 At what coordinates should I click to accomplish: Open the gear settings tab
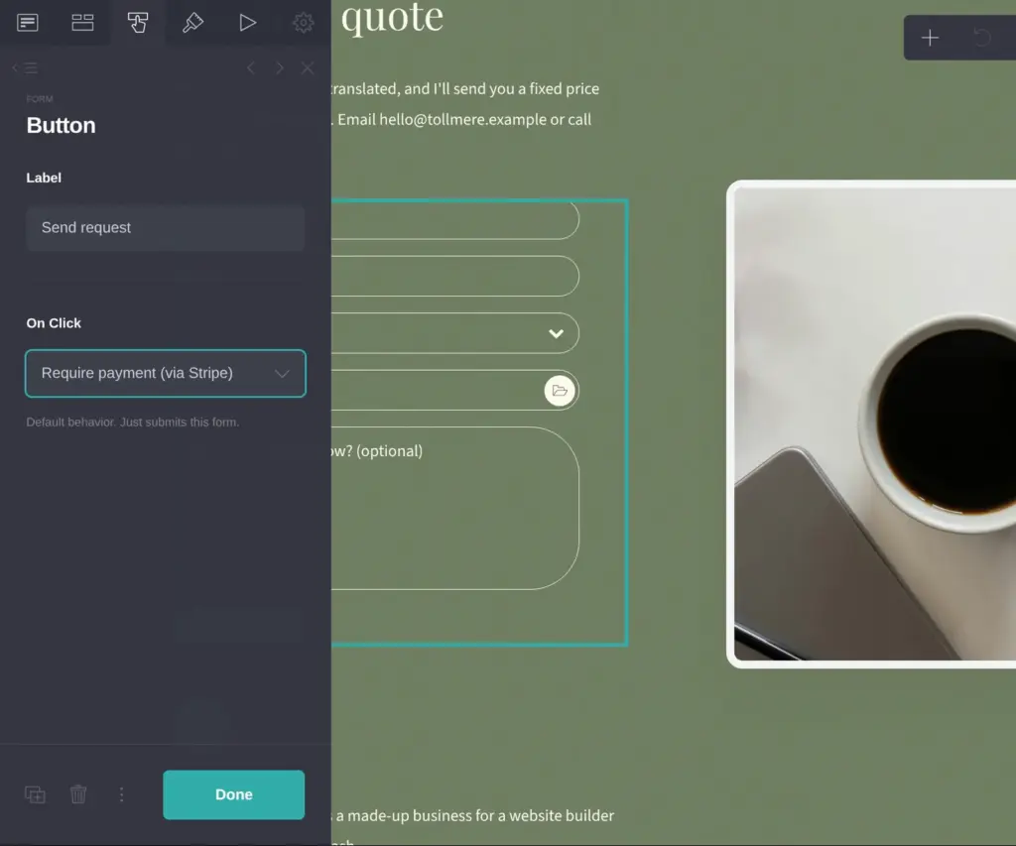tap(303, 23)
